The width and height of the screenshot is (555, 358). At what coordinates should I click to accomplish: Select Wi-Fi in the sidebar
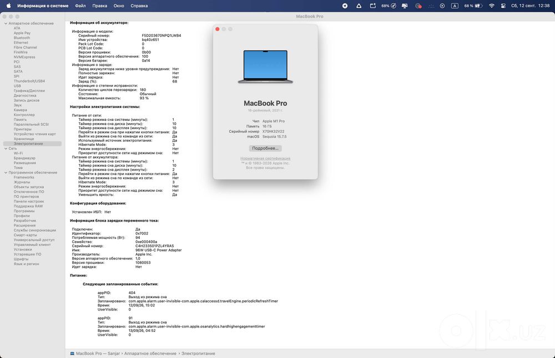click(18, 154)
